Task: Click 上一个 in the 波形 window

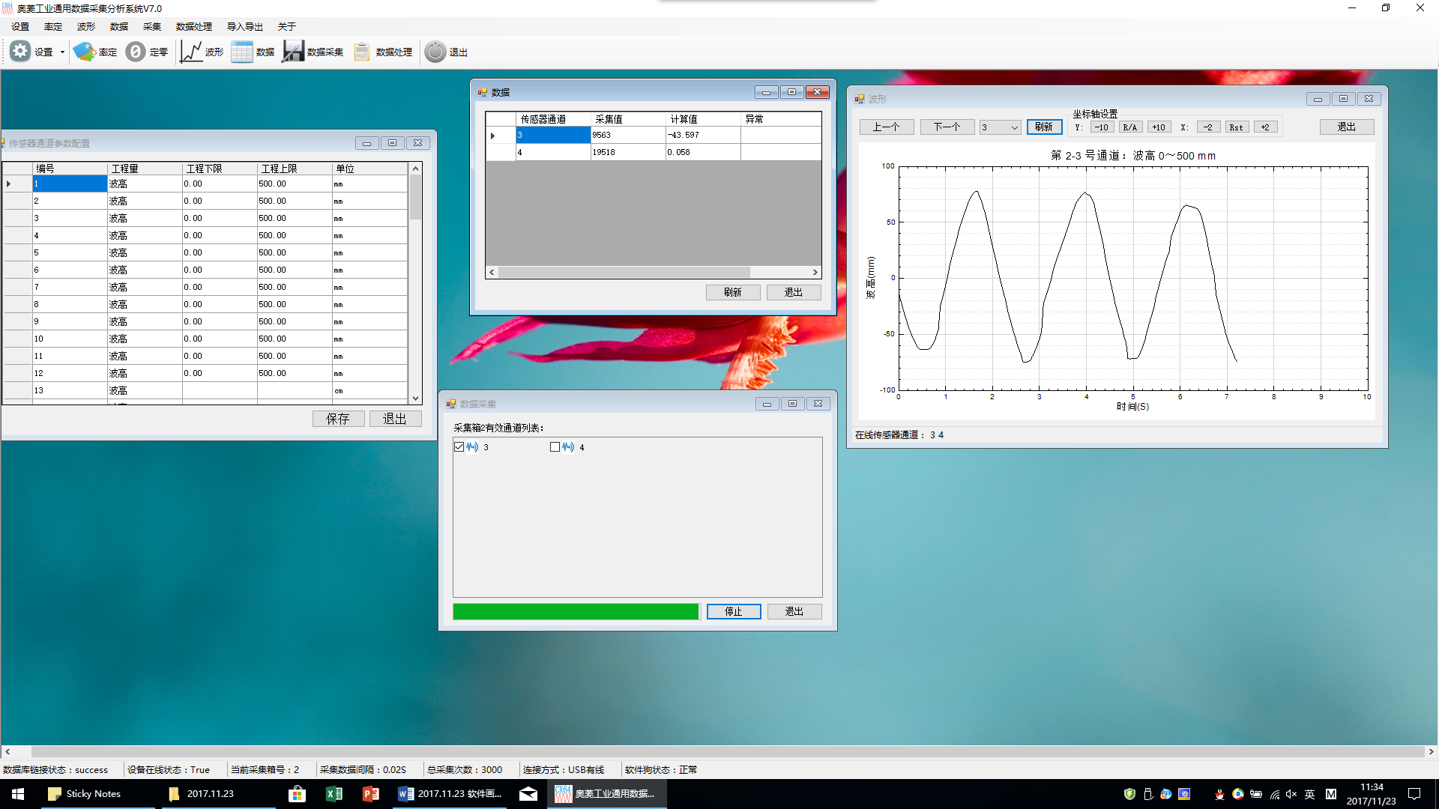Action: click(887, 127)
